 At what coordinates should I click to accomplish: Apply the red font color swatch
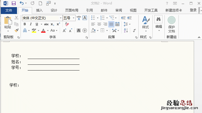click(x=43, y=30)
